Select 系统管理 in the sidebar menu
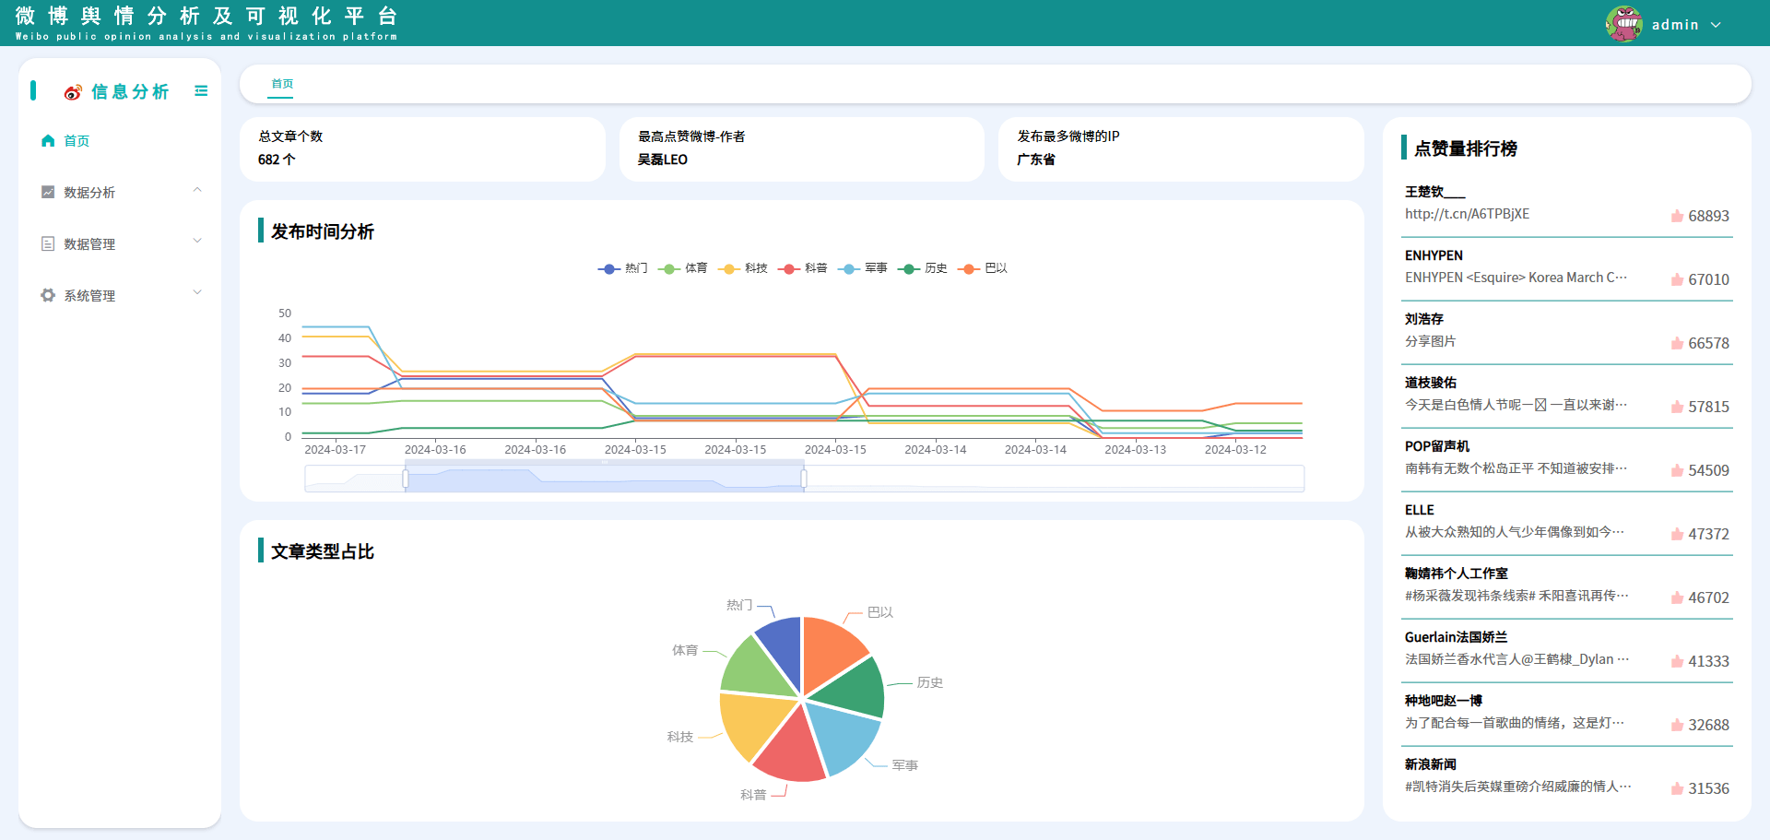This screenshot has width=1770, height=840. [89, 296]
